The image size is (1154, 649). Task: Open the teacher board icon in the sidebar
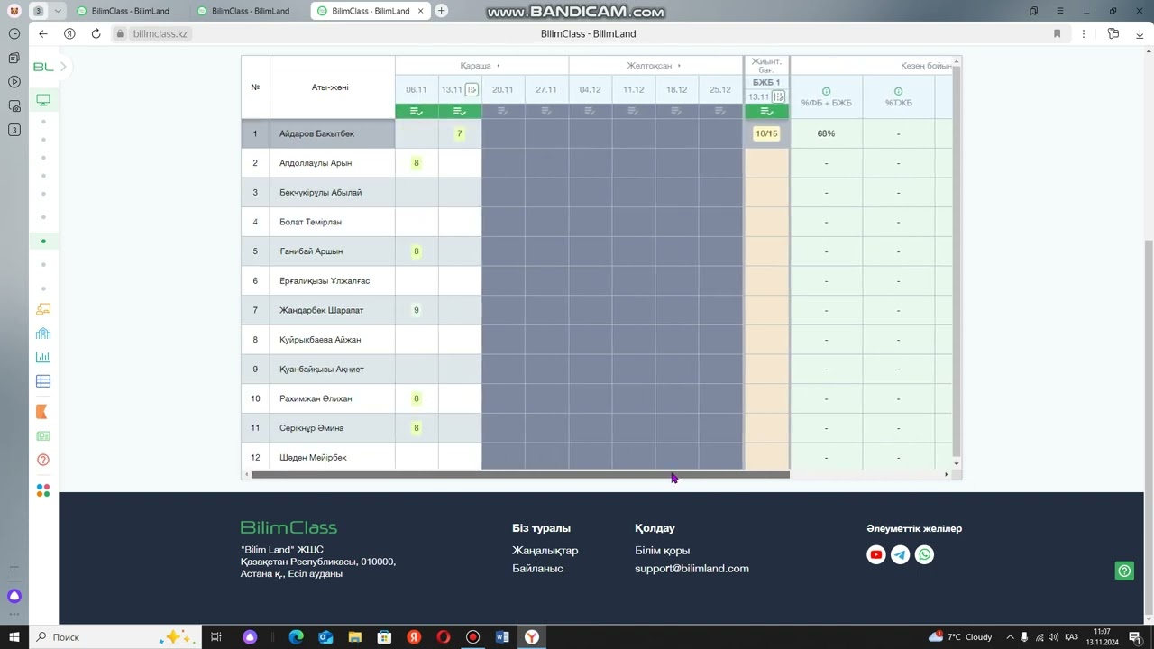[42, 309]
